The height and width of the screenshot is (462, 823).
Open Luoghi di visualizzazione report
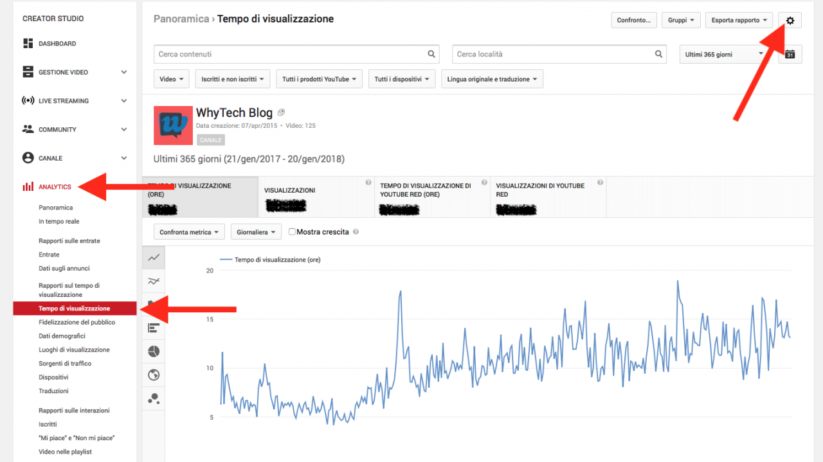coord(74,350)
